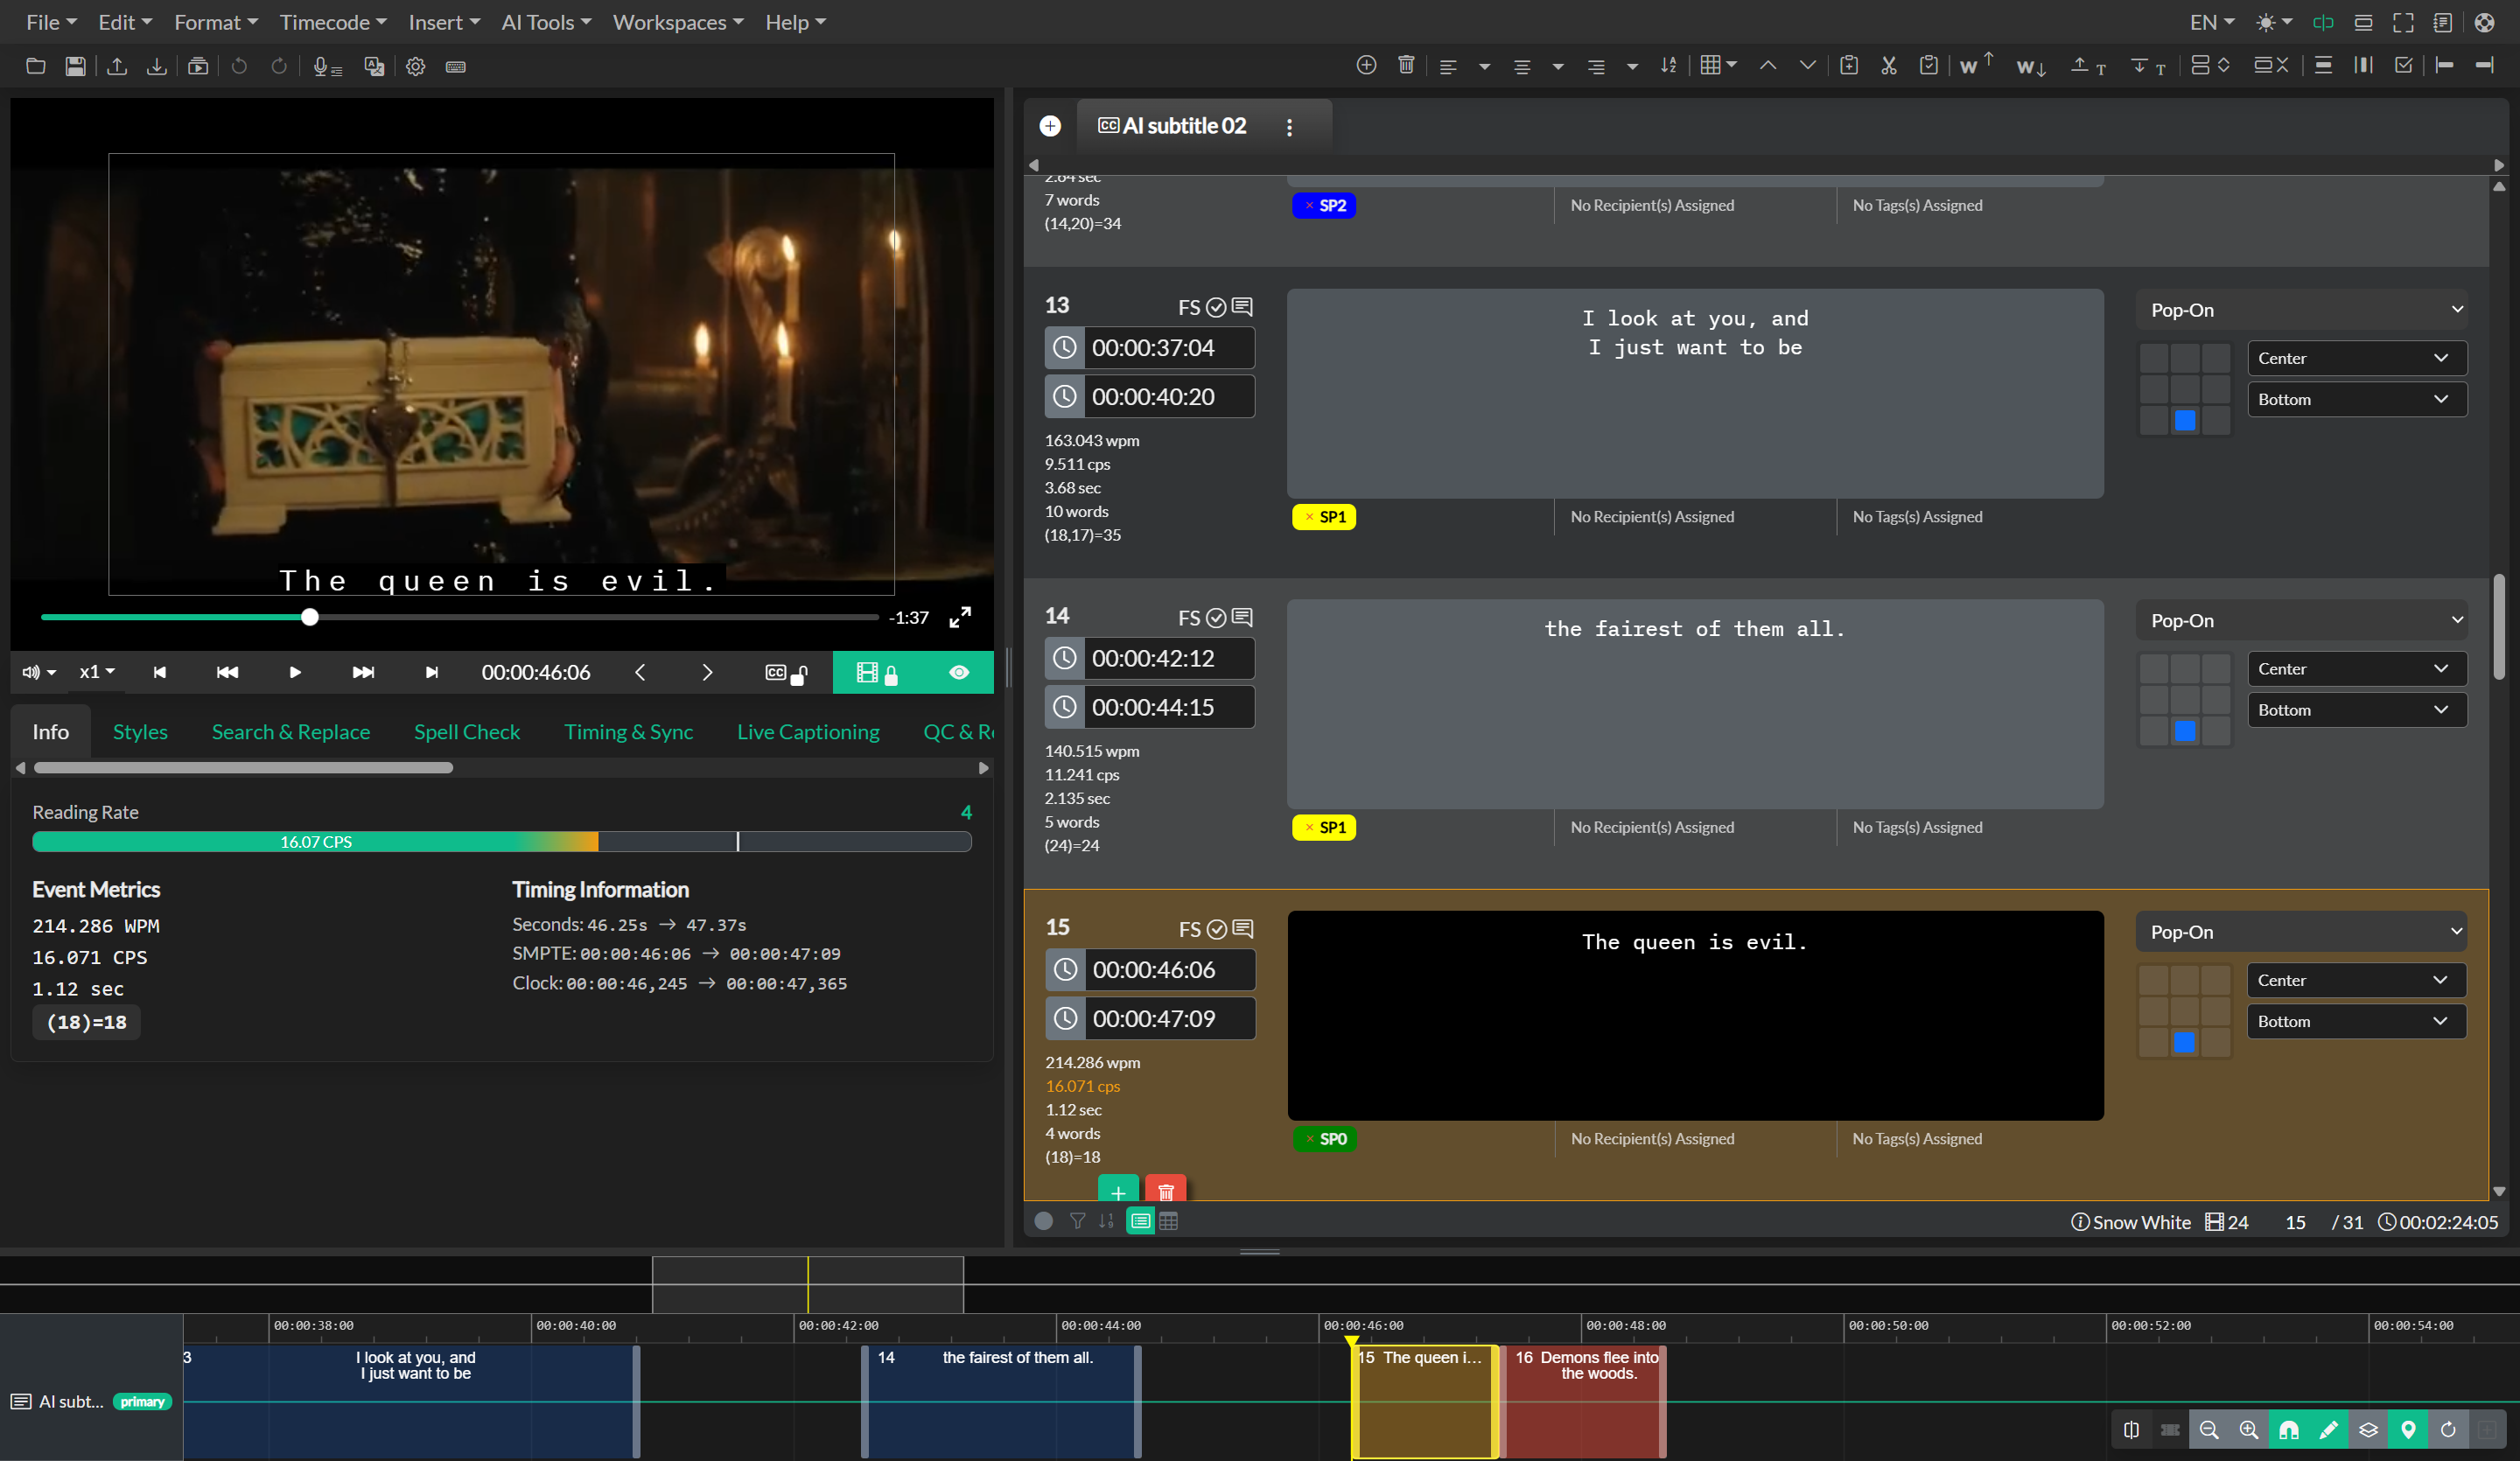
Task: Toggle the caption lock CC button
Action: [x=786, y=673]
